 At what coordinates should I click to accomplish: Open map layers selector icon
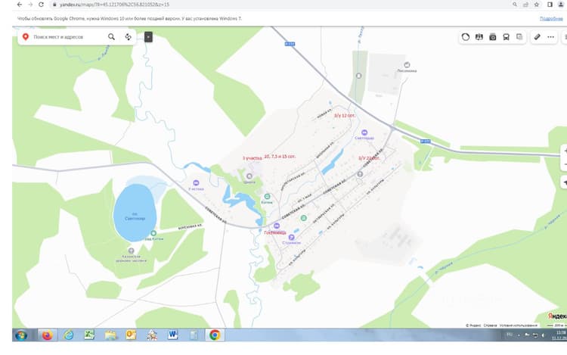coord(519,37)
